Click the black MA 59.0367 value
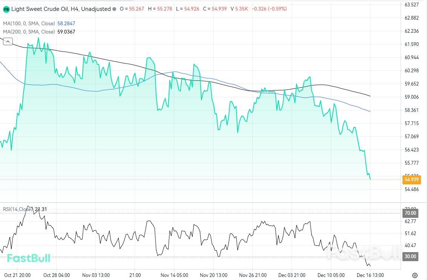Viewport: 427px width, 280px height. tap(66, 32)
